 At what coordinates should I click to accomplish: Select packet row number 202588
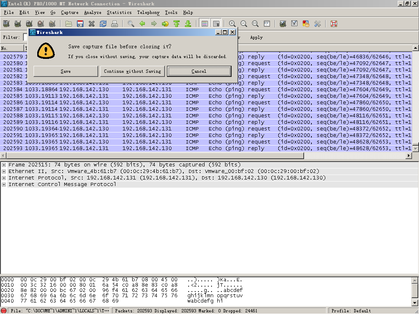[x=206, y=116]
